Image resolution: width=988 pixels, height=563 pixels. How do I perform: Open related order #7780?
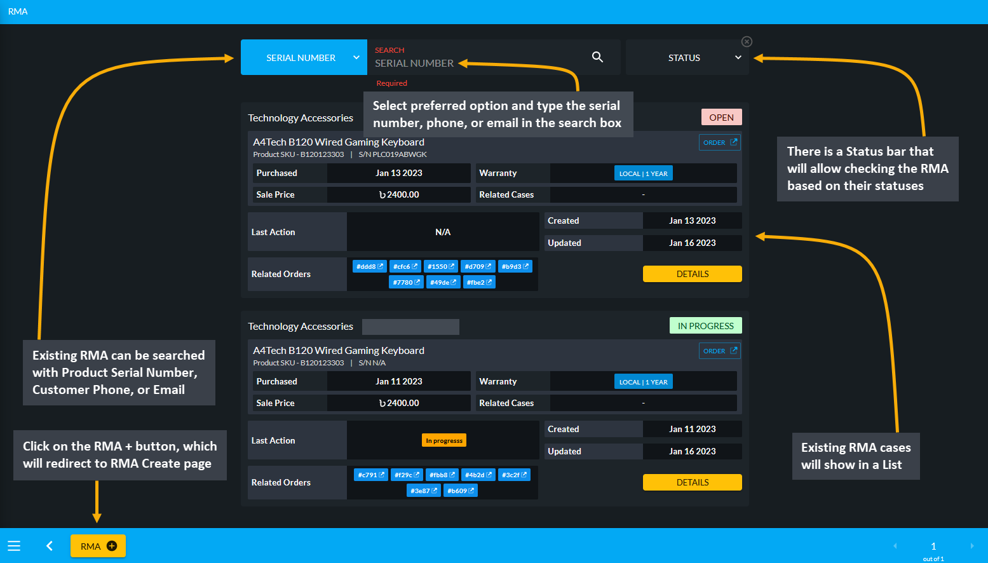[x=406, y=282]
